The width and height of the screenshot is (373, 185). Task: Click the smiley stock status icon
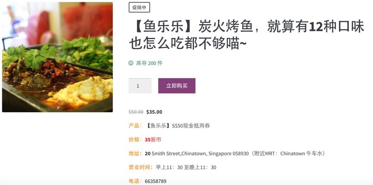(x=131, y=63)
